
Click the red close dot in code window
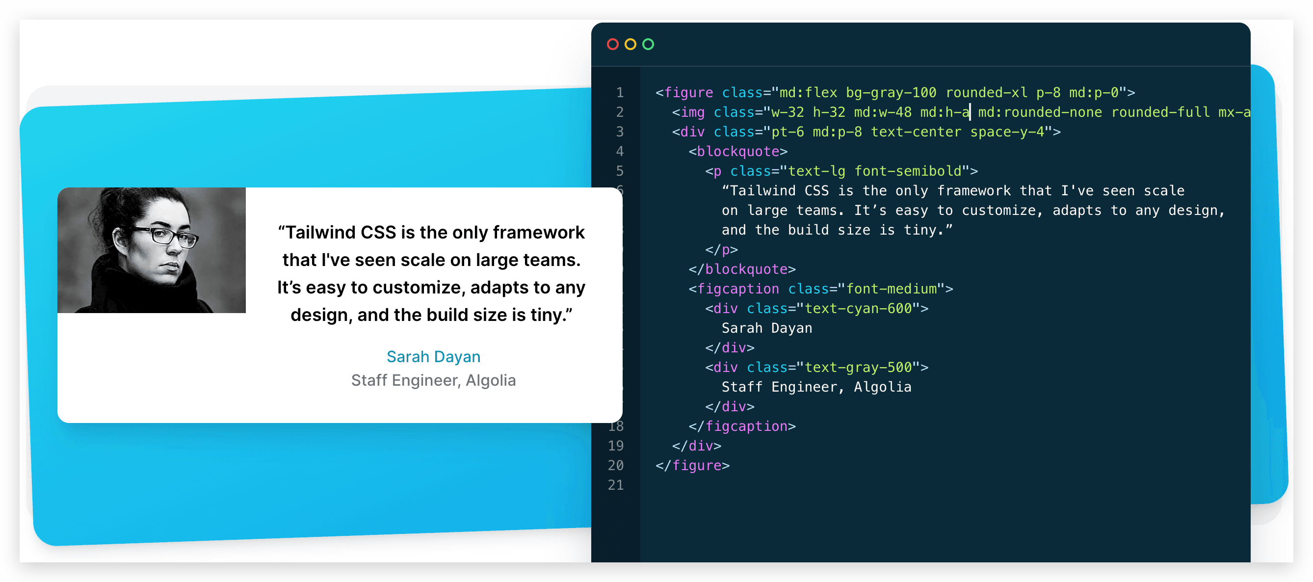pos(613,44)
